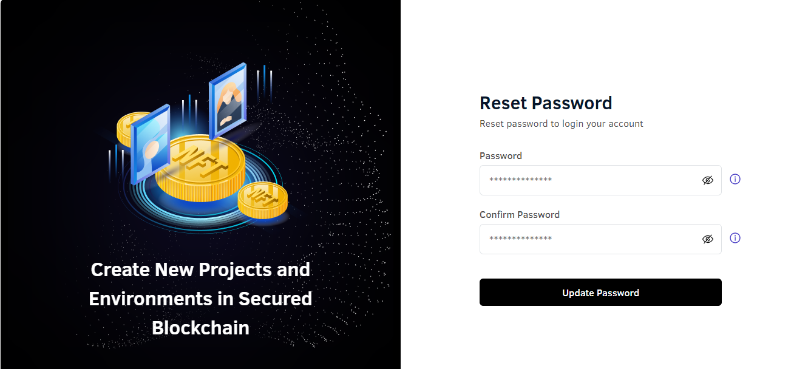Screen dimensions: 791x369
Task: Select the upper portrait frame with long-haired figure
Action: coord(228,102)
